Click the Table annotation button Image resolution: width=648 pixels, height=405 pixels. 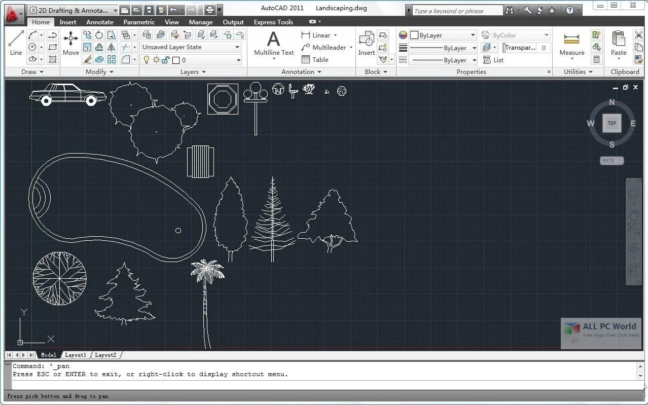coord(315,59)
